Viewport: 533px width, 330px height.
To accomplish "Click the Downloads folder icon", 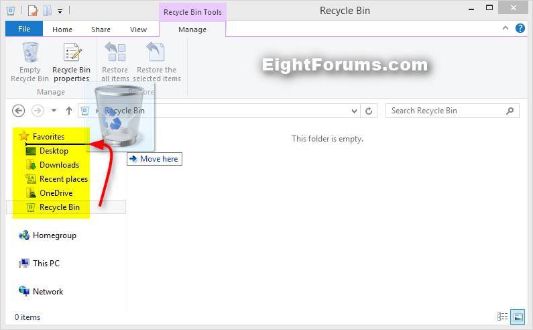I will coord(31,164).
